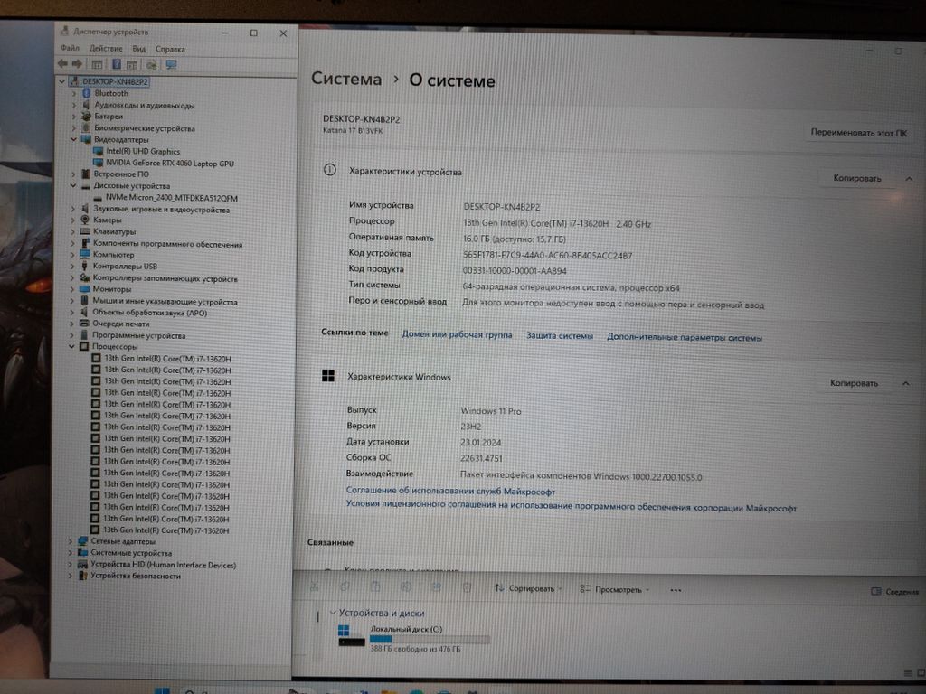The height and width of the screenshot is (694, 926).
Task: Click Копировать button for Windows specifications
Action: 854,383
